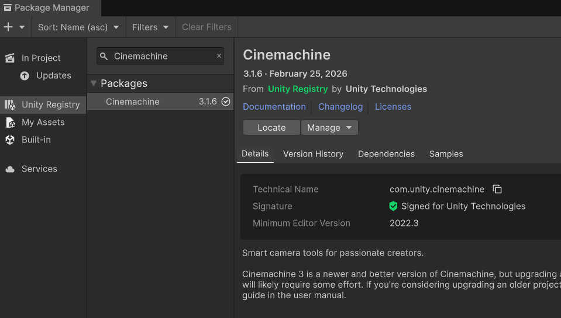Switch to the Samples tab
This screenshot has width=561, height=318.
(x=446, y=154)
